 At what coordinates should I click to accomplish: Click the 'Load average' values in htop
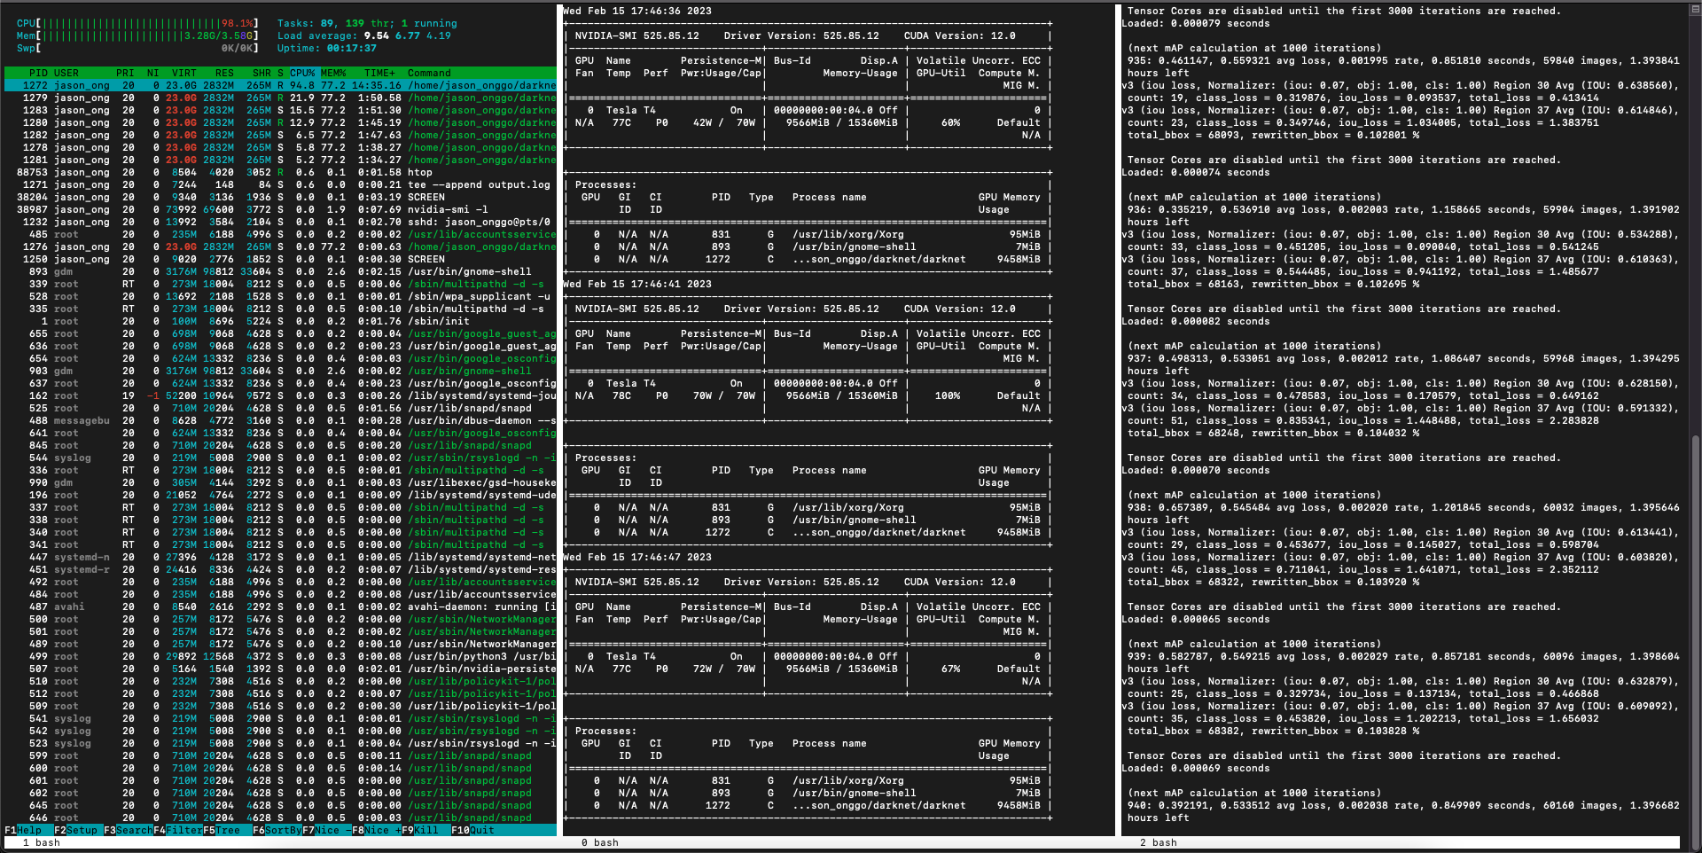point(408,35)
